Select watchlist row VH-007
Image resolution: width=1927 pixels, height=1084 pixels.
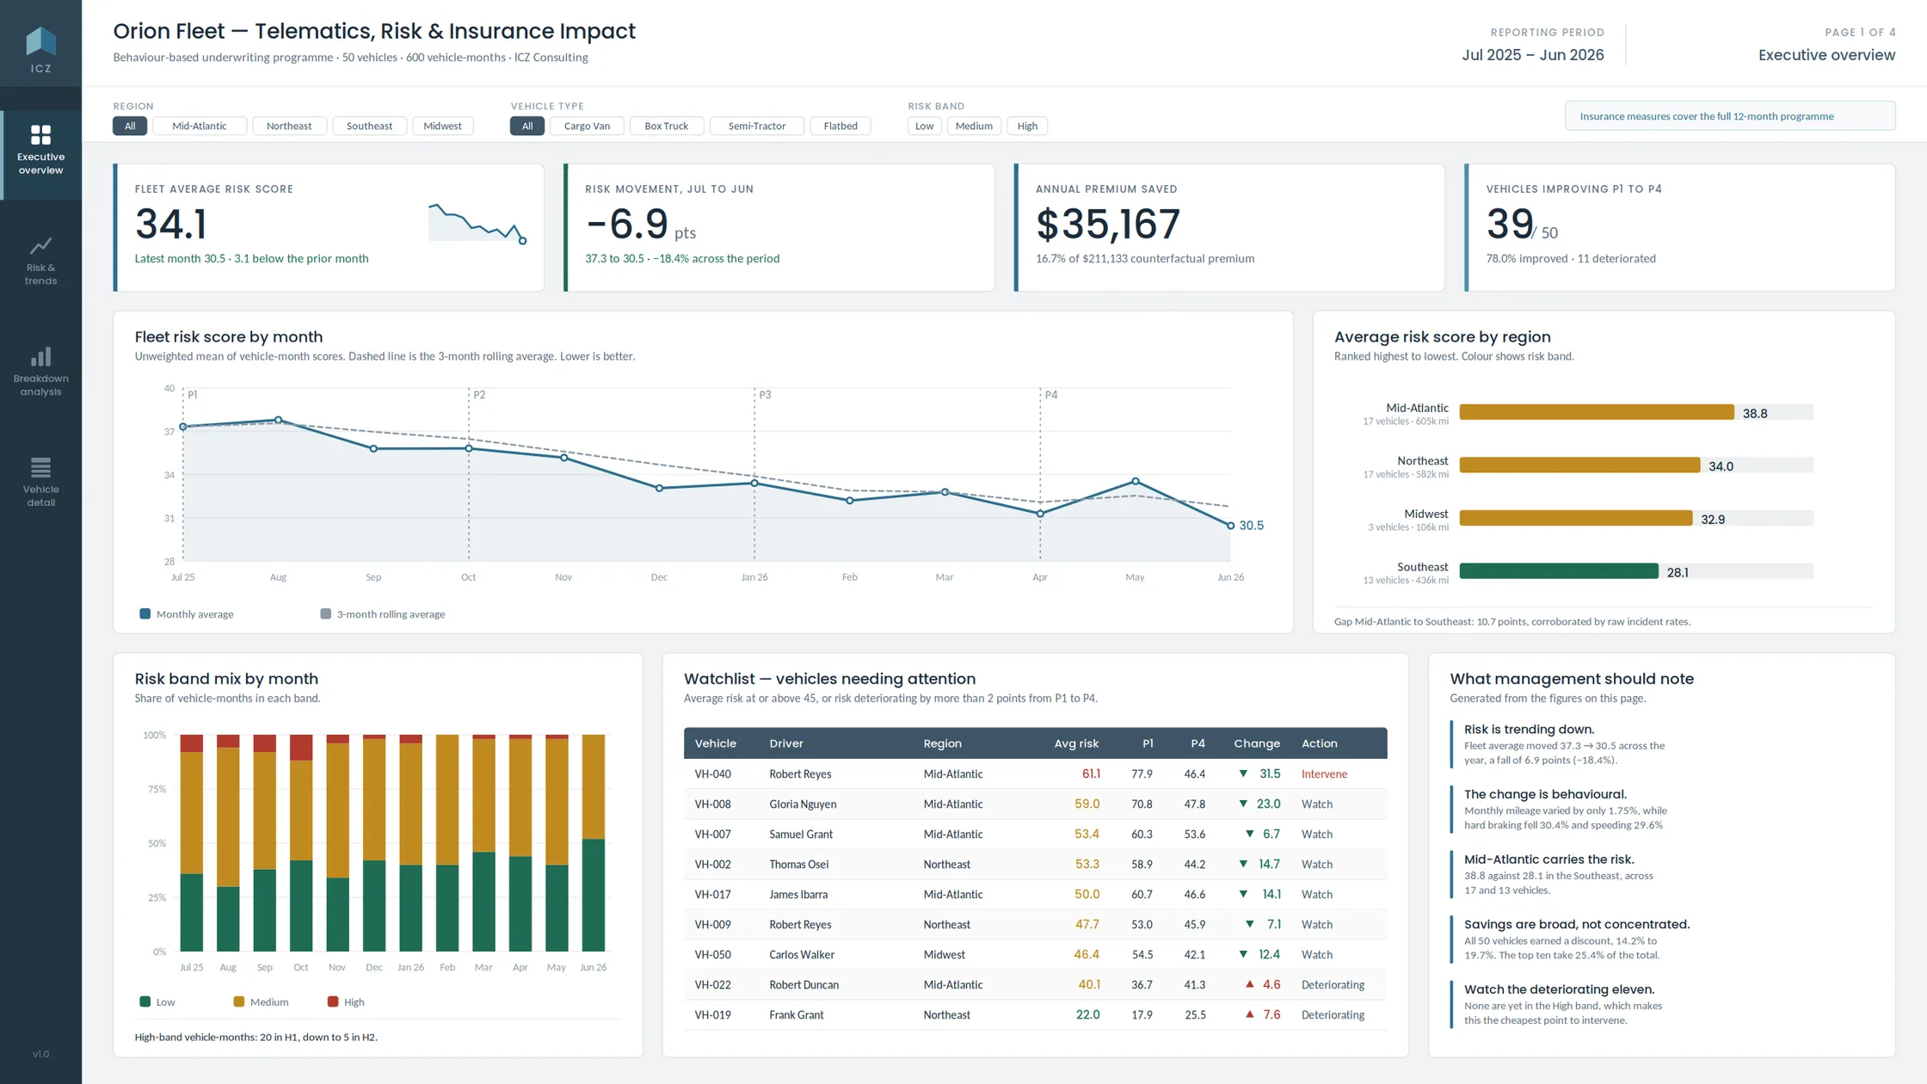1035,835
